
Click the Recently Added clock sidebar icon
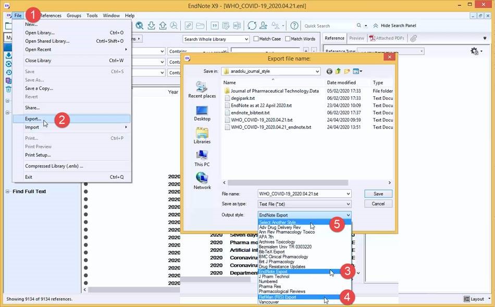(x=8, y=72)
